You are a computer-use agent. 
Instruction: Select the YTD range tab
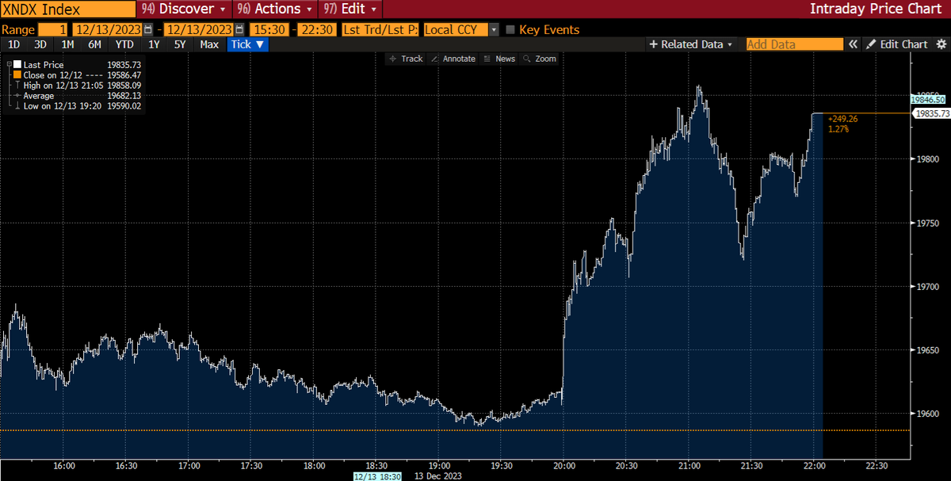[124, 44]
